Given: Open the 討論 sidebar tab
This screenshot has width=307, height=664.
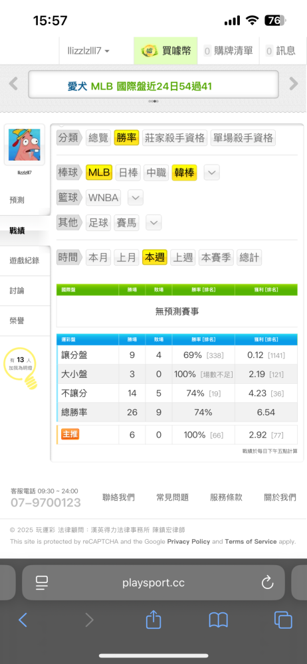Looking at the screenshot, I should tap(25, 291).
